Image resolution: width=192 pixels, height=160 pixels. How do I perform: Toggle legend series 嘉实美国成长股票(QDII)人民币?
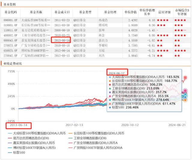(x=31, y=143)
